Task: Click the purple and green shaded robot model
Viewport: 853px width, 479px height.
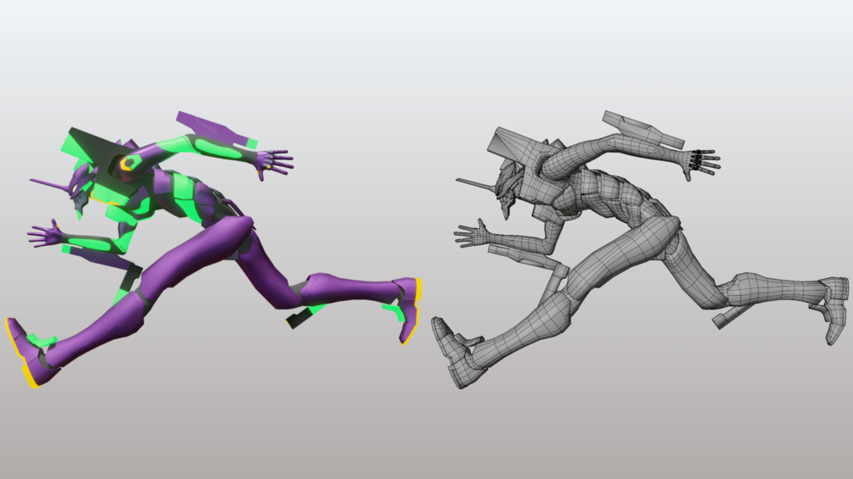Action: tap(212, 250)
